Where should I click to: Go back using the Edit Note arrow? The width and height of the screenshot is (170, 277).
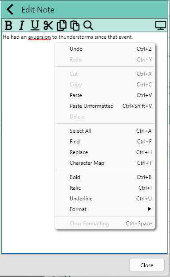[x=10, y=9]
